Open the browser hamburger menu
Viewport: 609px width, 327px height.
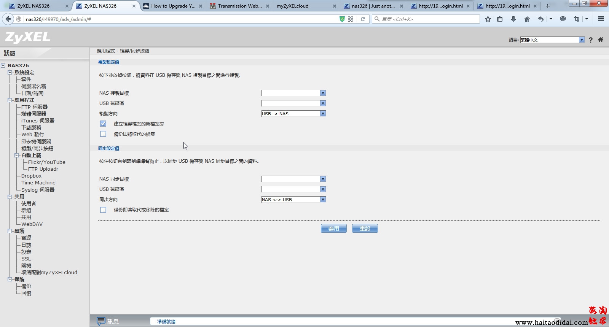tap(601, 19)
